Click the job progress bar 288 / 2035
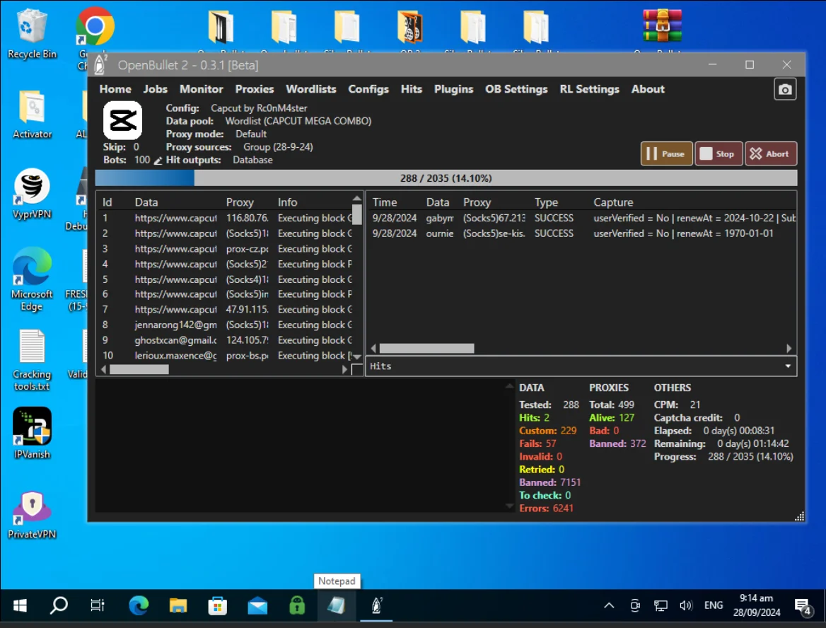 (x=446, y=178)
